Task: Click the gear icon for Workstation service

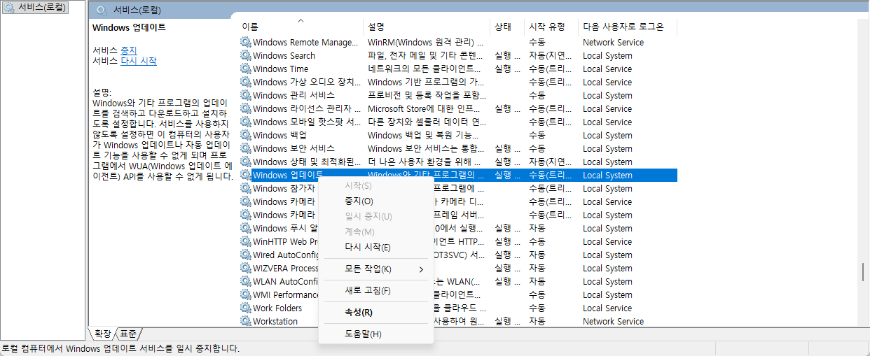Action: (245, 321)
